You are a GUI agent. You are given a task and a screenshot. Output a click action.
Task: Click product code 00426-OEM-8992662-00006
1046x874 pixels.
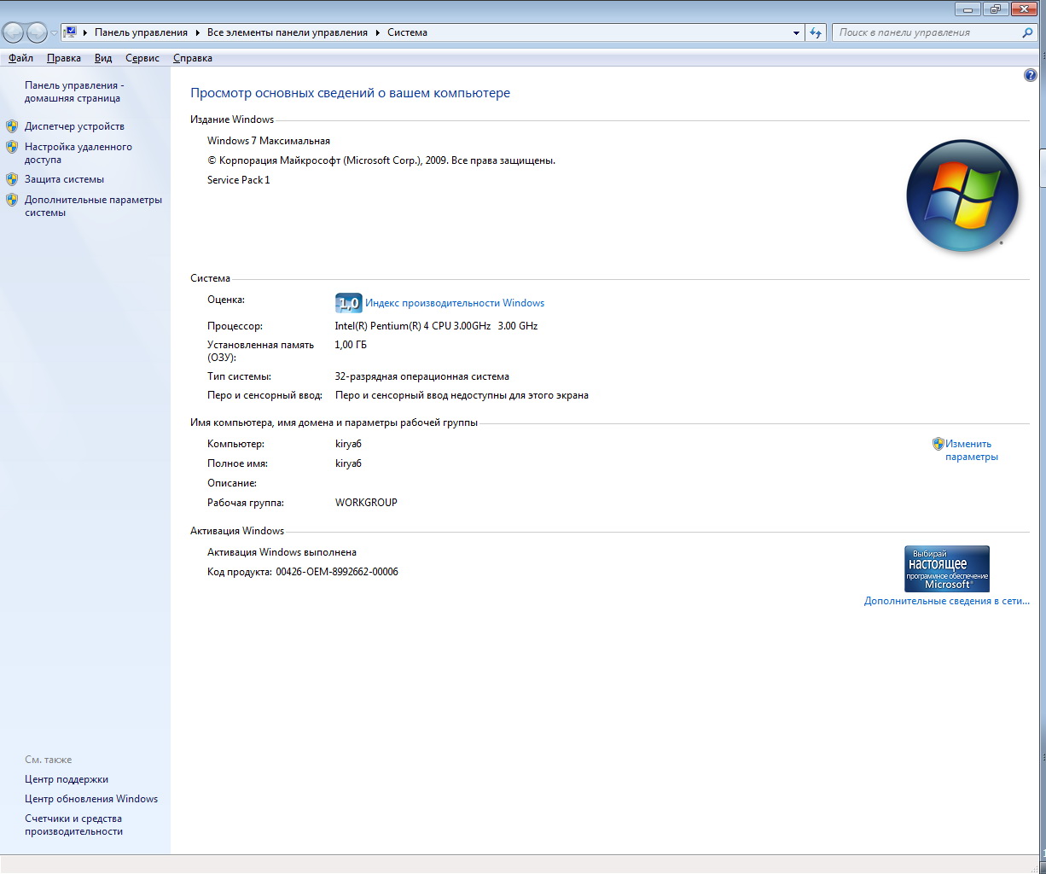tap(337, 572)
